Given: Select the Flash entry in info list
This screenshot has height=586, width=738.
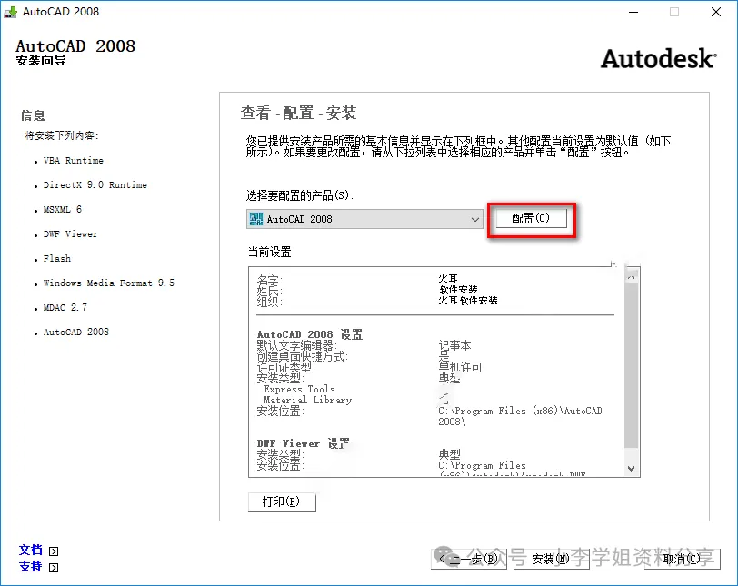Looking at the screenshot, I should tap(57, 259).
